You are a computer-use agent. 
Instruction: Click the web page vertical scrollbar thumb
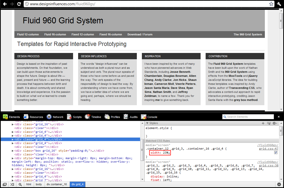click(281, 21)
